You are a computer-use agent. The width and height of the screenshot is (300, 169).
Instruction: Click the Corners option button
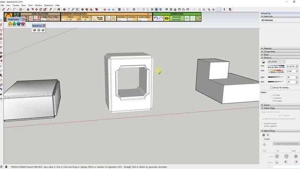coord(132,18)
